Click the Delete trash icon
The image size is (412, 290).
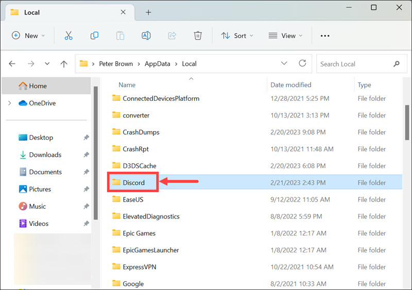point(198,35)
